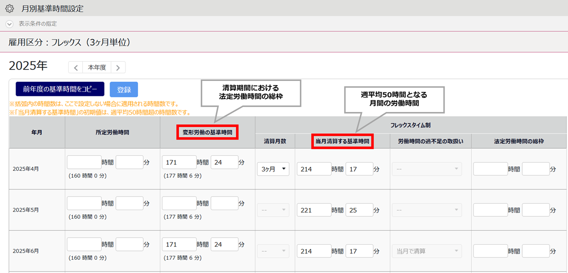
Task: Click 所定労働時間 hours field for 2025年5月
Action: point(84,204)
